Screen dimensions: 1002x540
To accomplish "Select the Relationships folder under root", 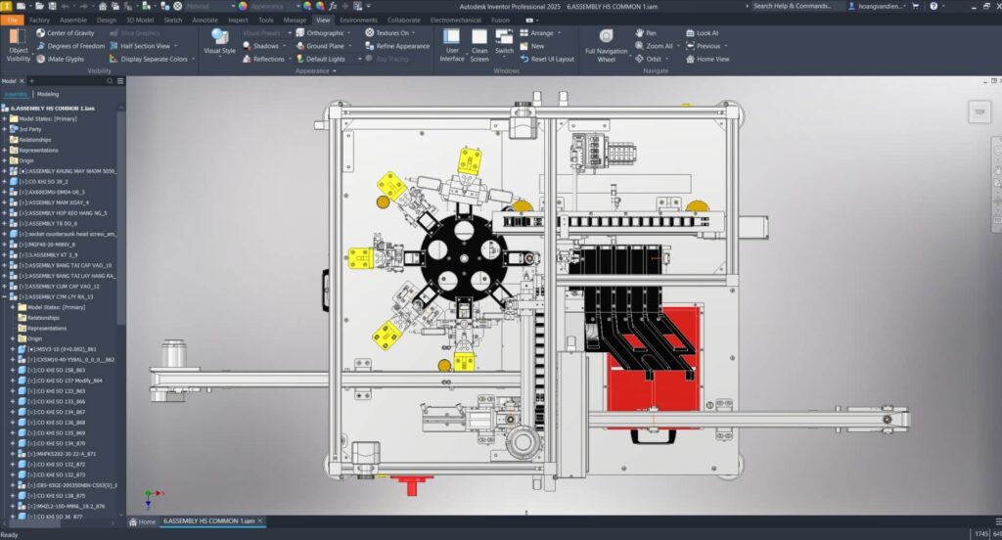I will pos(30,140).
